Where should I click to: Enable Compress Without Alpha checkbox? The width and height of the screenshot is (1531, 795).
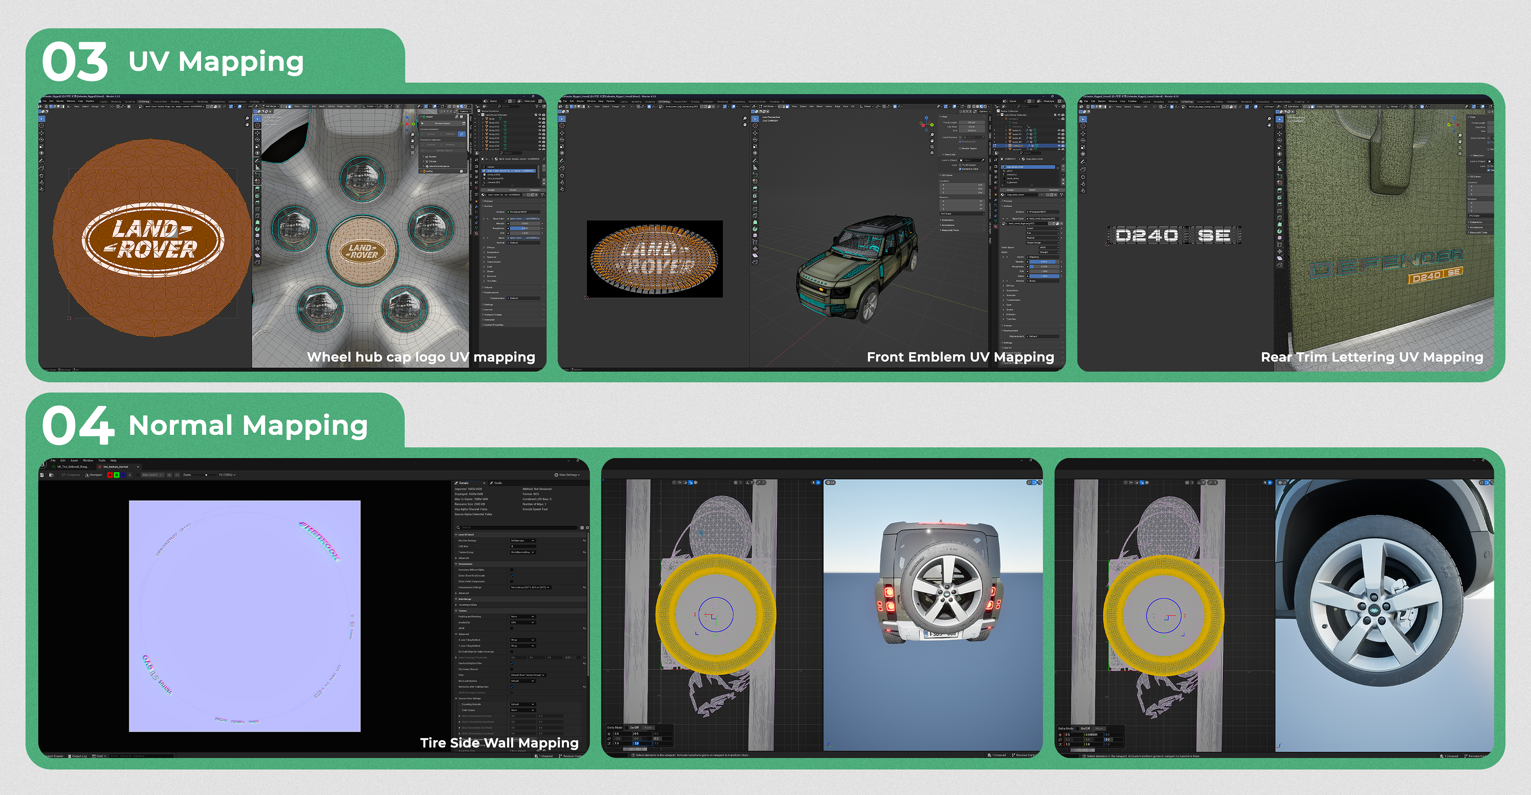click(x=512, y=570)
